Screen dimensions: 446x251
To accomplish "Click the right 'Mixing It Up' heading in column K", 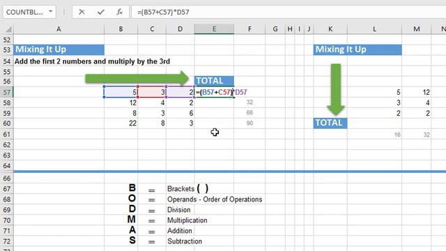I will click(357, 50).
